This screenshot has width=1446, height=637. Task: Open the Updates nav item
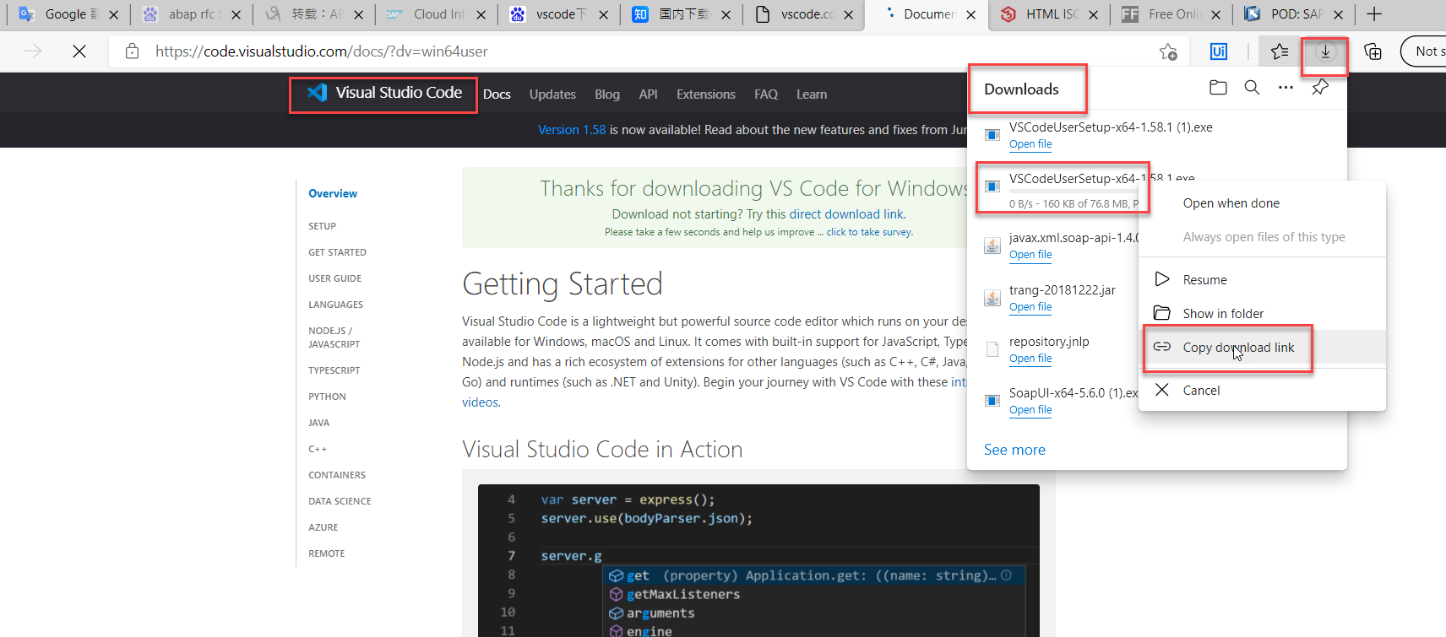point(552,94)
